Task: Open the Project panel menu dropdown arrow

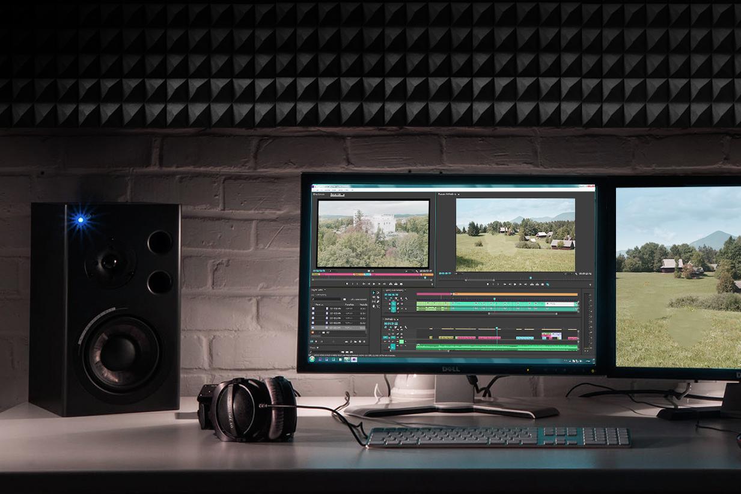Action: [x=325, y=290]
